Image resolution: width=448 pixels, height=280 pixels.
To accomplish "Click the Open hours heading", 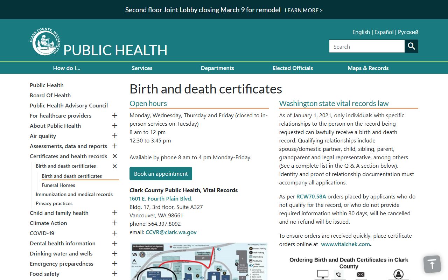I will click(148, 103).
